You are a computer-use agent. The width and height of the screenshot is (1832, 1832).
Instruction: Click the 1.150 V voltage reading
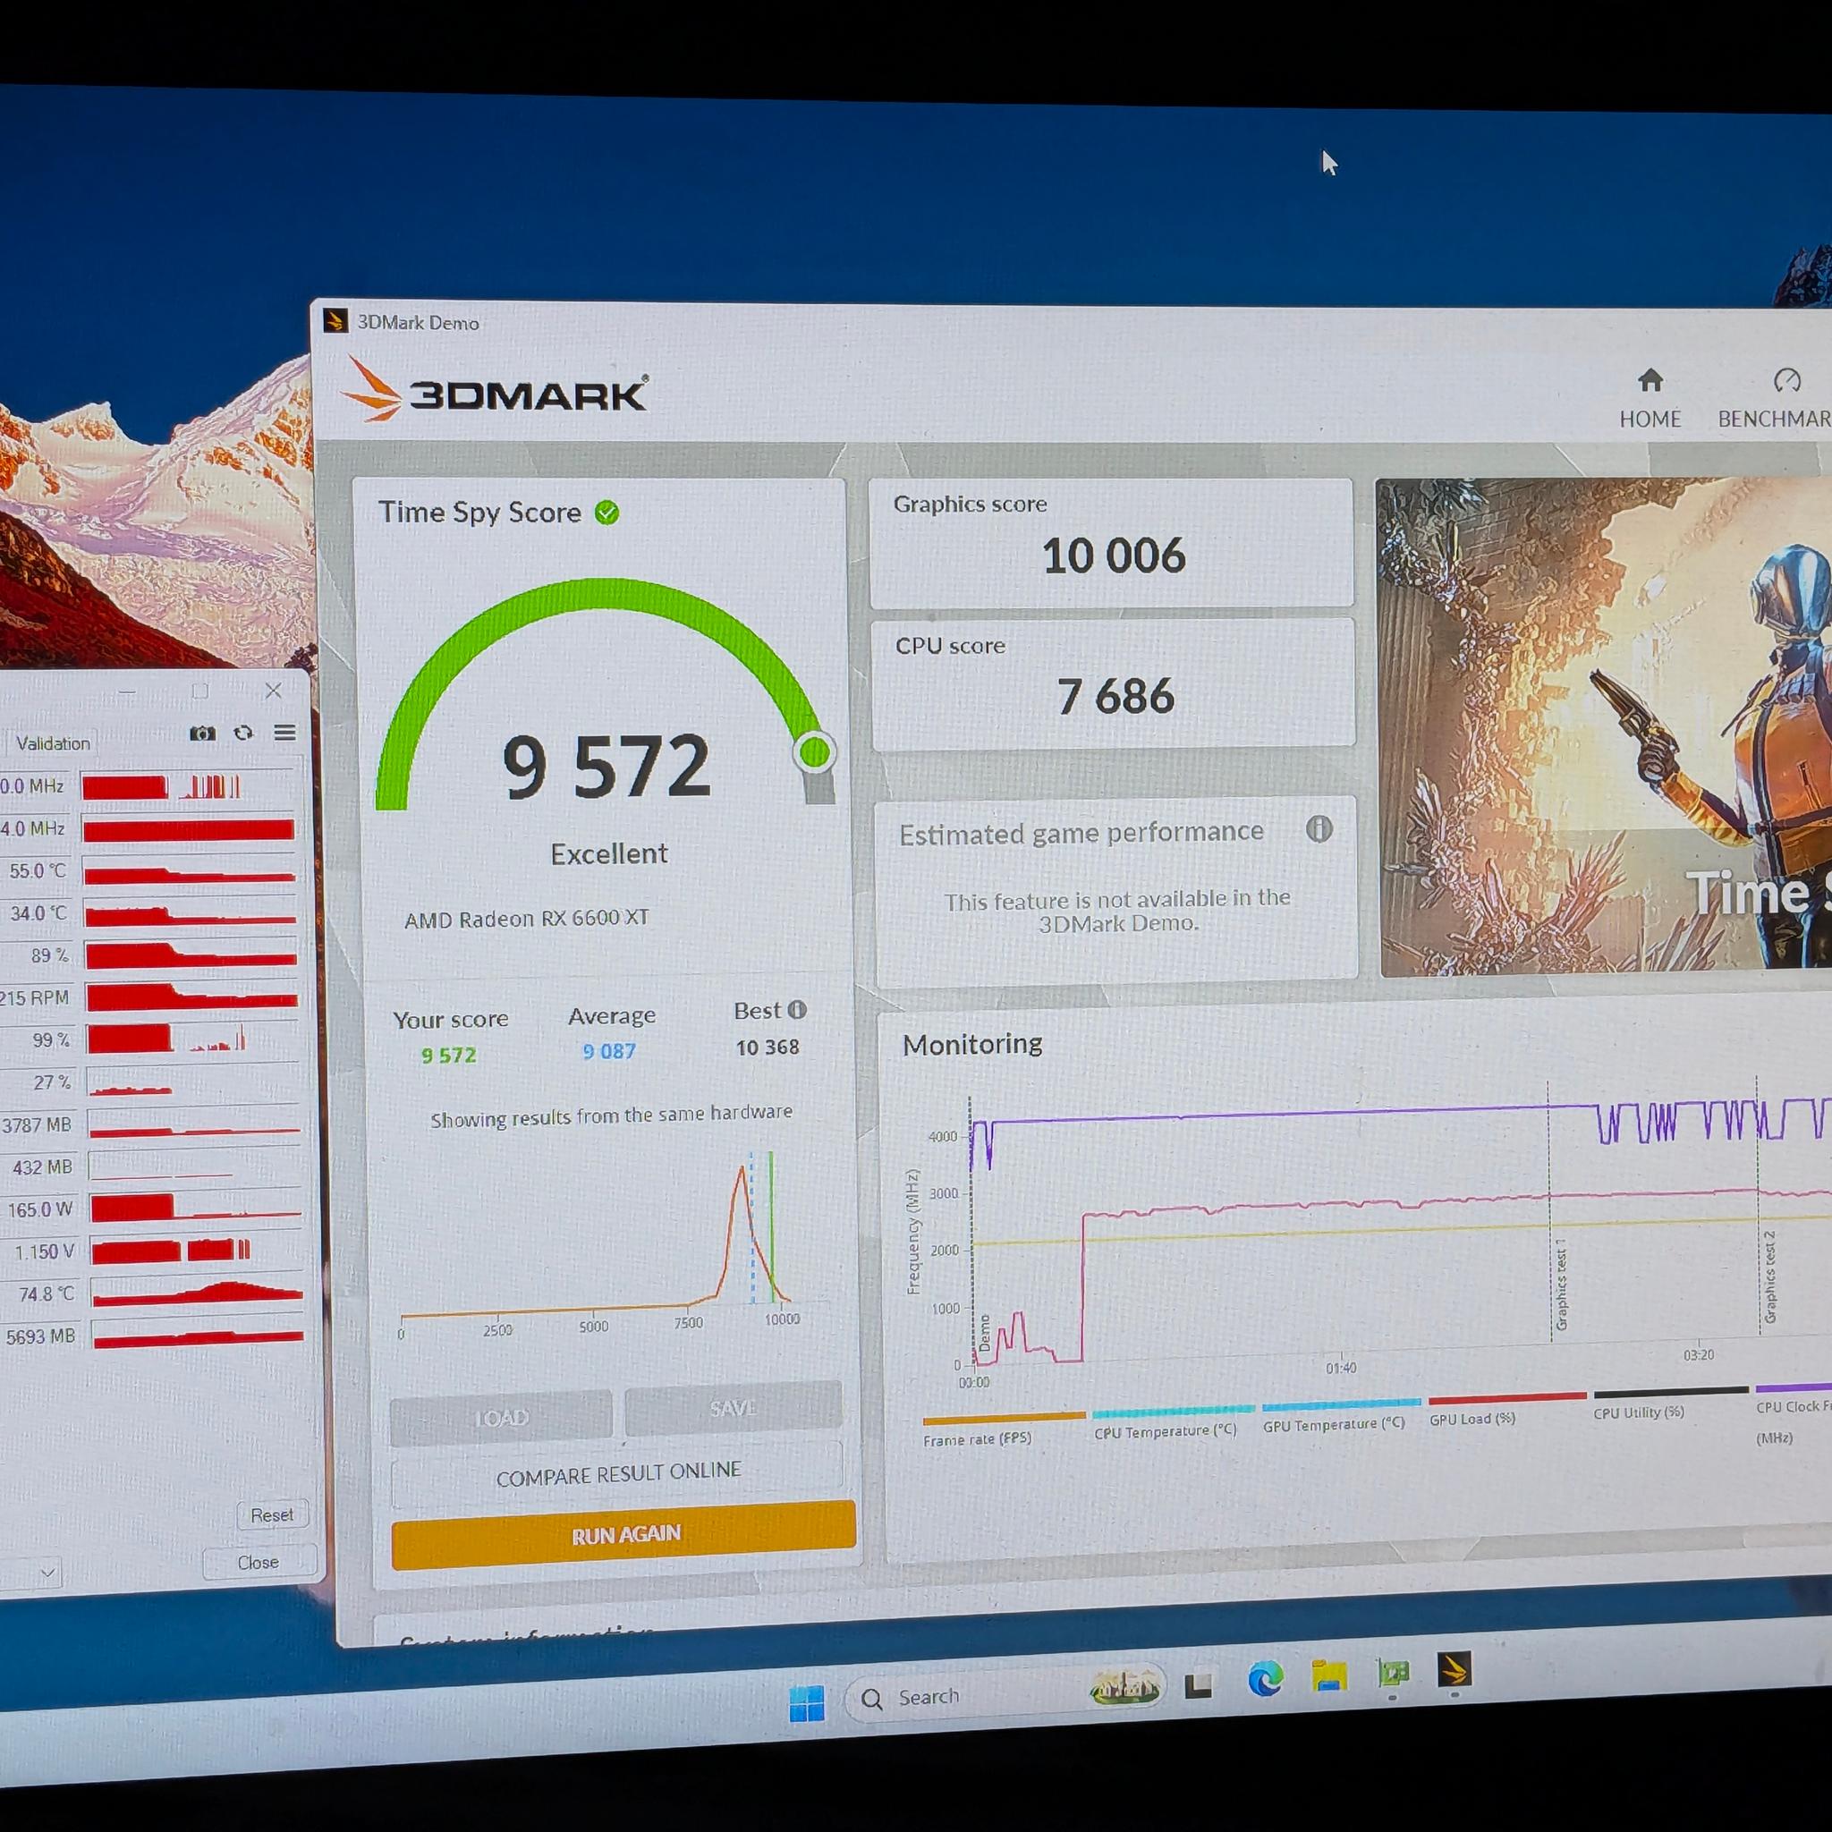45,1251
